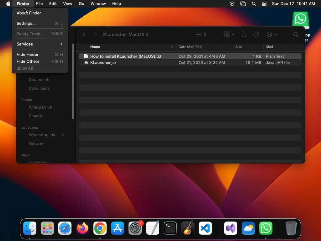Open iCloud Drive in the sidebar
This screenshot has width=321, height=241.
(40, 107)
